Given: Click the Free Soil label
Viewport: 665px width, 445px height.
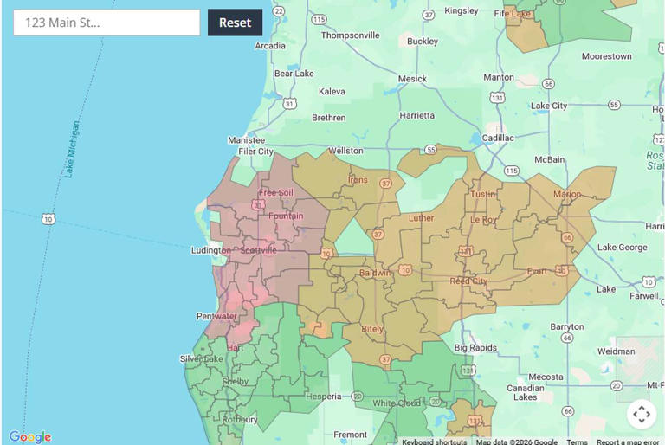Looking at the screenshot, I should (275, 192).
